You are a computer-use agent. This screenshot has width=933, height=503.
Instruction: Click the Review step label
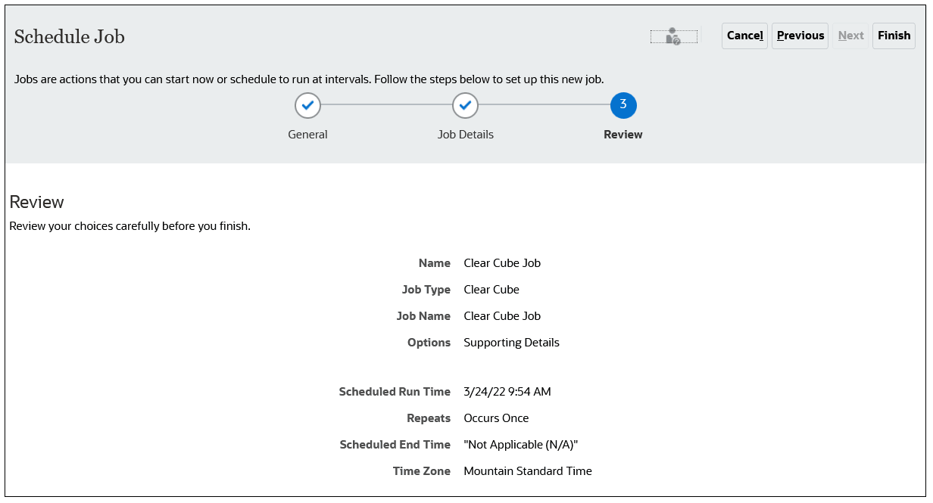coord(623,134)
